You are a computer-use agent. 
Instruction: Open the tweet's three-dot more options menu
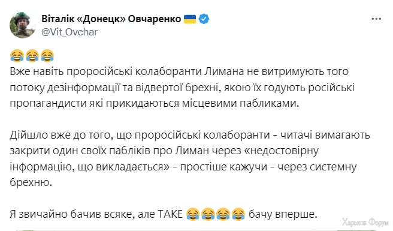pos(376,19)
